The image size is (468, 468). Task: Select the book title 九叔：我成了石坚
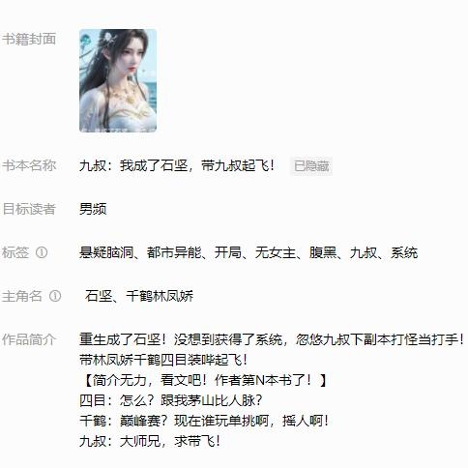tap(133, 166)
